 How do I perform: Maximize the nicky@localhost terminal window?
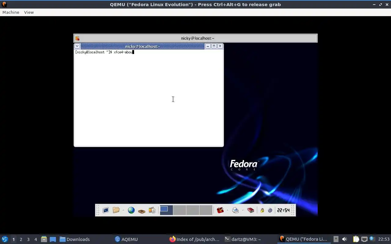pyautogui.click(x=214, y=46)
